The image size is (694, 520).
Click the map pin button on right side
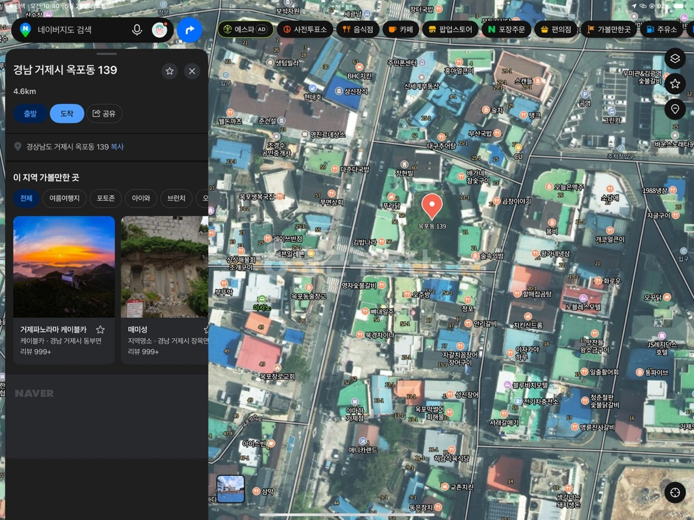click(675, 109)
